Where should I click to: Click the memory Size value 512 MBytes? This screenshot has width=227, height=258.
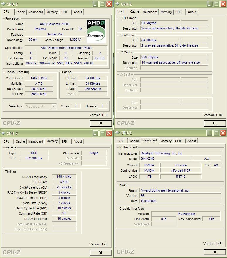[34, 158]
